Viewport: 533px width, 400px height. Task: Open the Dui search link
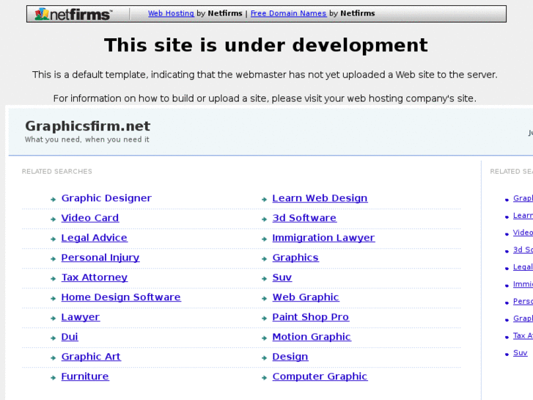pos(70,337)
